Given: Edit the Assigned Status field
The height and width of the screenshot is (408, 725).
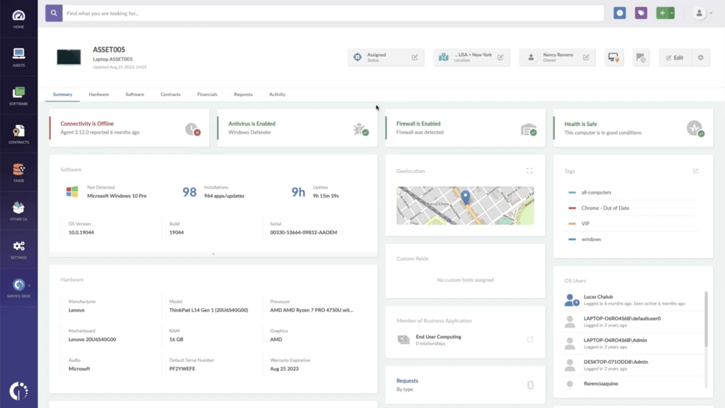Looking at the screenshot, I should pyautogui.click(x=416, y=57).
